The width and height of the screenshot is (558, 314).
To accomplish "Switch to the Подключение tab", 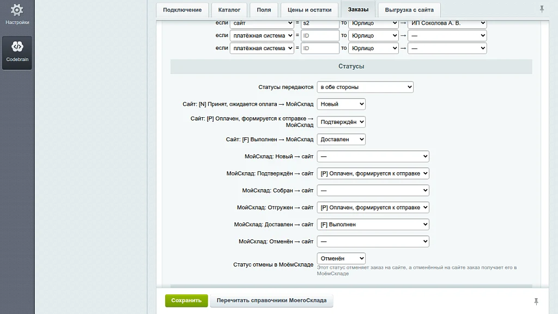I will point(182,10).
